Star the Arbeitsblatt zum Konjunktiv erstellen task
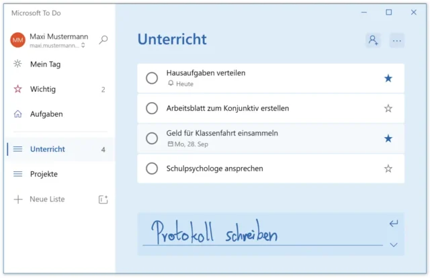This screenshot has width=430, height=278. [x=388, y=108]
